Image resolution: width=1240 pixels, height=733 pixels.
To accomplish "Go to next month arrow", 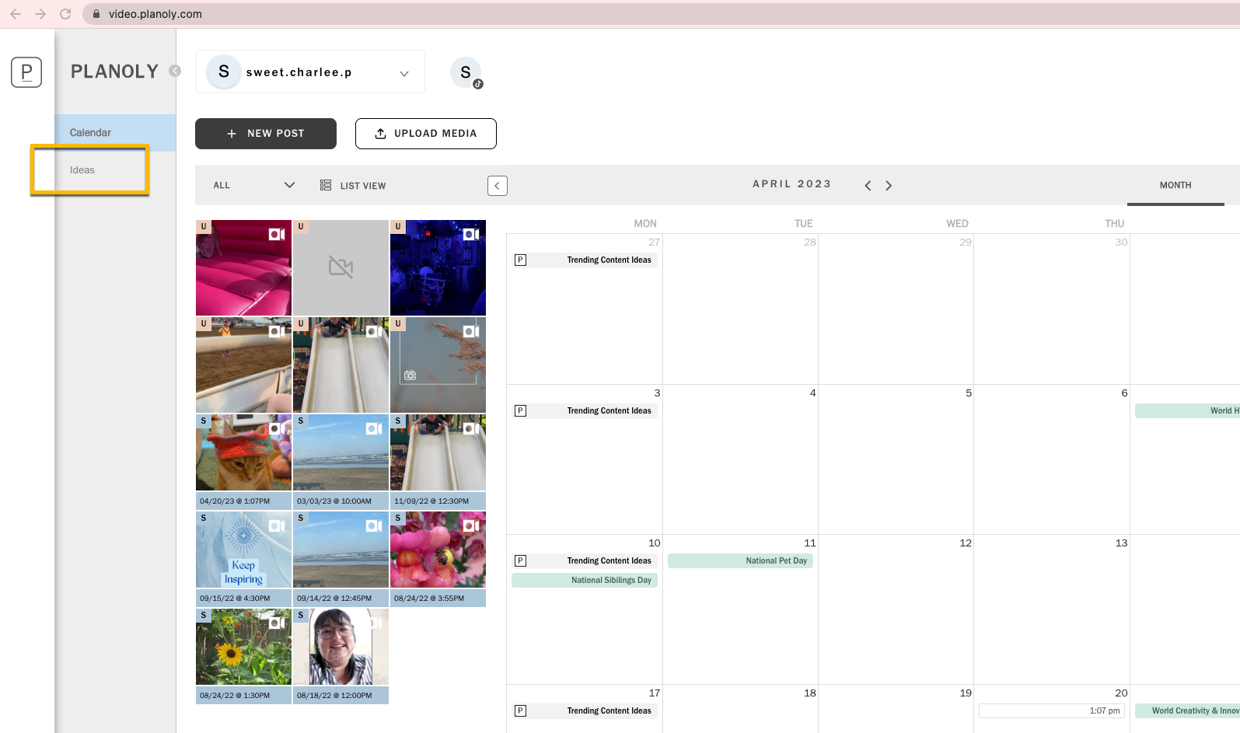I will click(x=889, y=186).
